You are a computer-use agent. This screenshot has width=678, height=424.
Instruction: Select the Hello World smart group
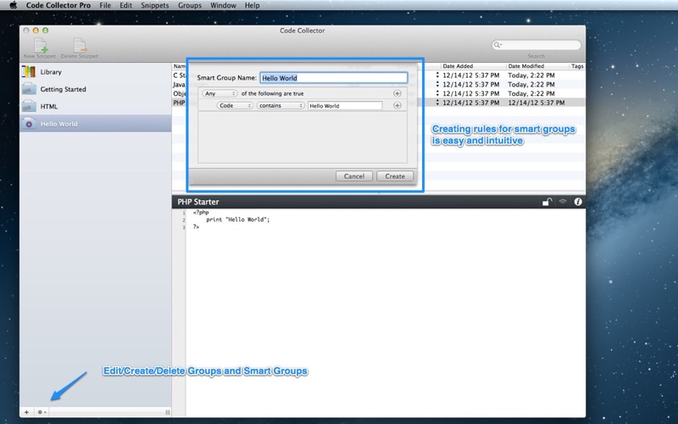95,124
